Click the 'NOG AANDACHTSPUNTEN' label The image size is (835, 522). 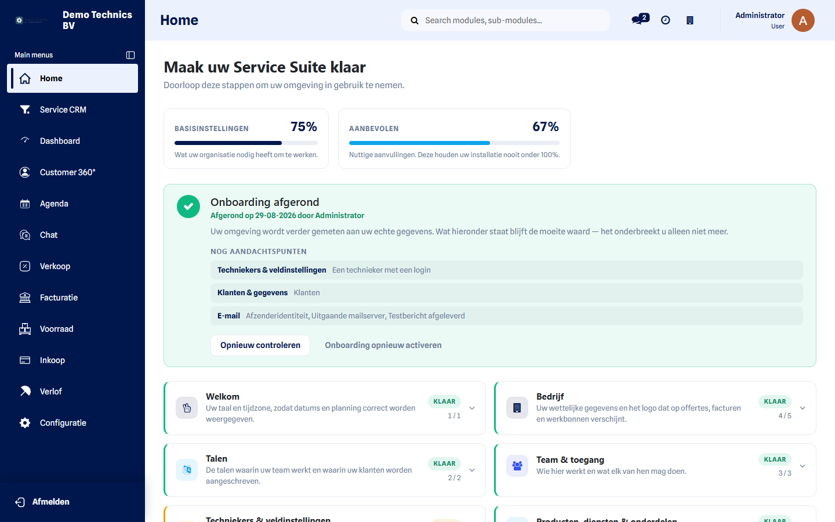[x=259, y=252]
